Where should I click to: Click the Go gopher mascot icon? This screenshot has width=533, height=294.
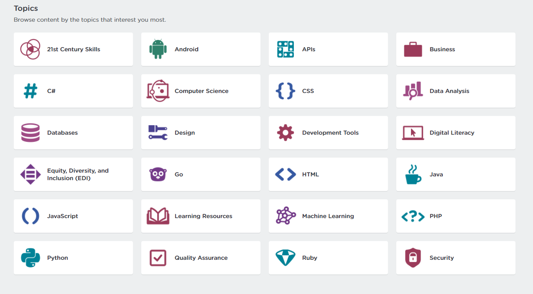tap(158, 174)
